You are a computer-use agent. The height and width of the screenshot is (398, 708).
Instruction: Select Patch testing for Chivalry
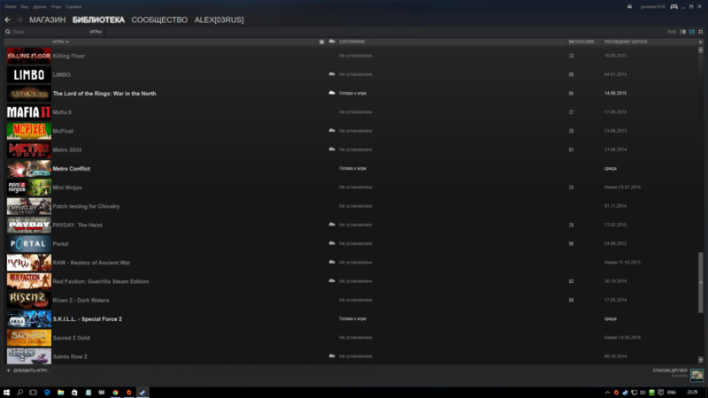coord(86,206)
